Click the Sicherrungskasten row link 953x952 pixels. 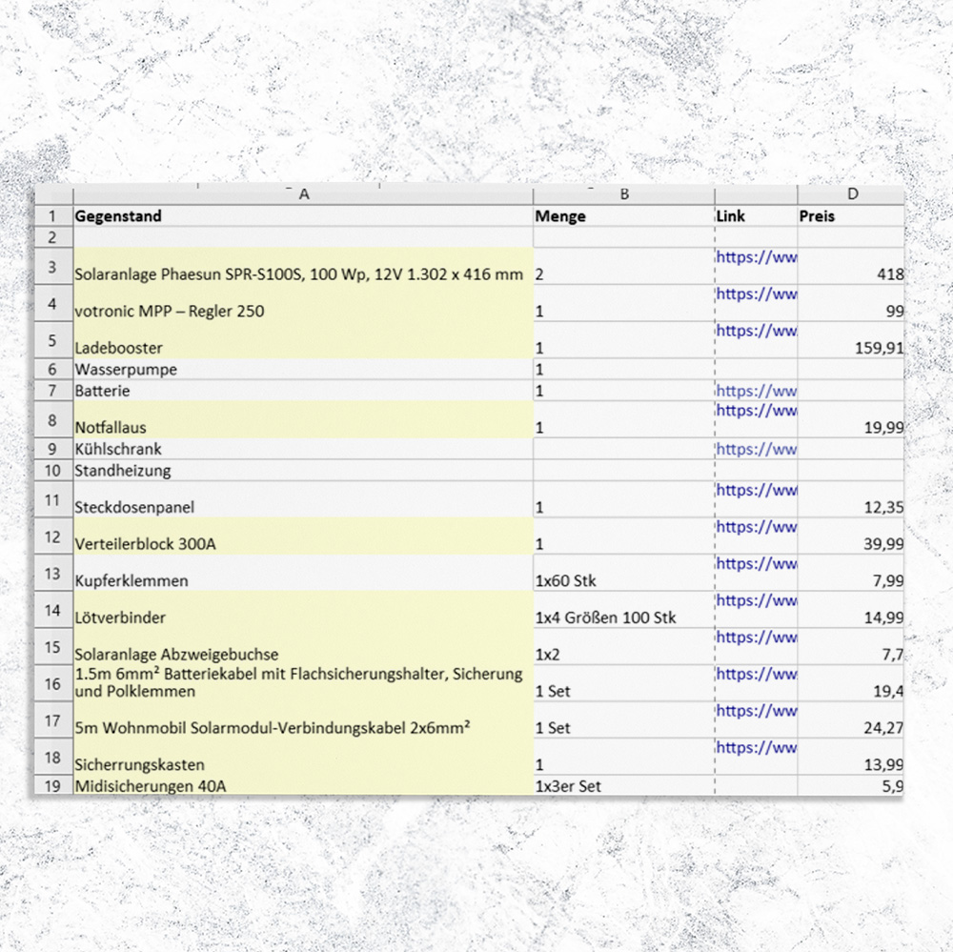[756, 748]
